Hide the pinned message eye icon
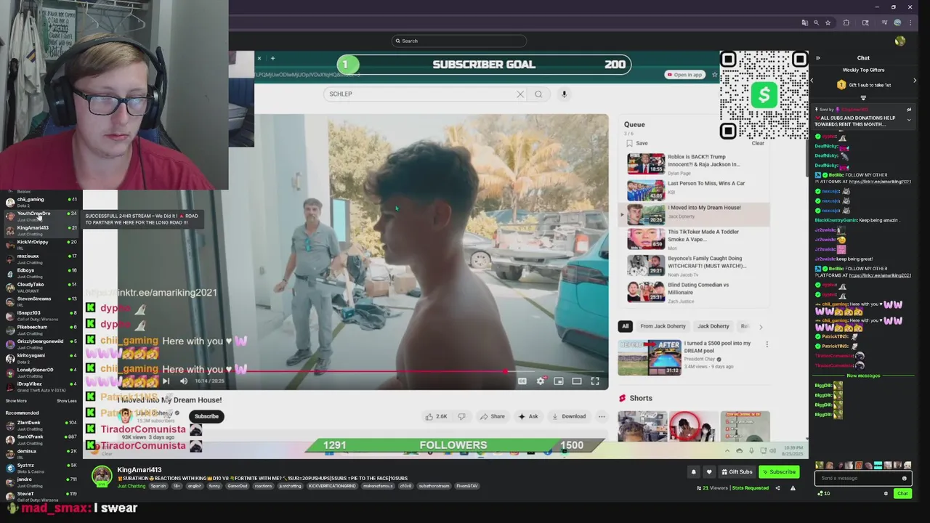The width and height of the screenshot is (930, 523). click(x=909, y=110)
